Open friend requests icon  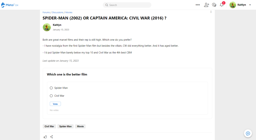click(x=206, y=5)
